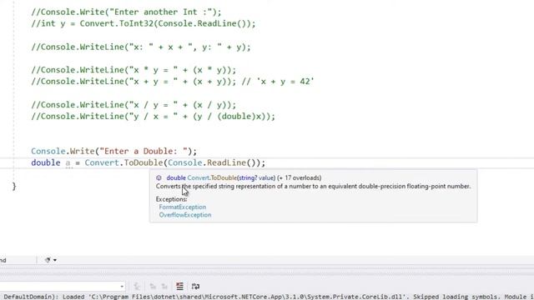Click comment line with '(double)x'
534x300 pixels.
click(153, 117)
